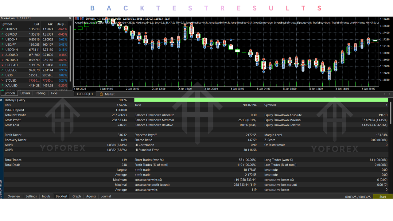Click the up arrow icon beside USDCNH
This screenshot has height=221, width=393.
[x=3, y=50]
